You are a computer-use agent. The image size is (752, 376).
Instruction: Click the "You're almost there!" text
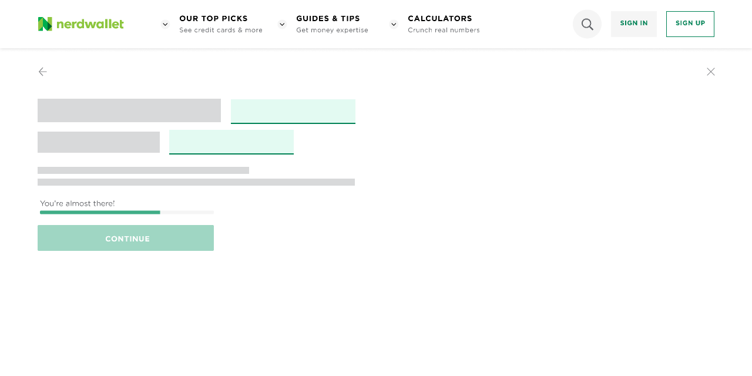(78, 203)
